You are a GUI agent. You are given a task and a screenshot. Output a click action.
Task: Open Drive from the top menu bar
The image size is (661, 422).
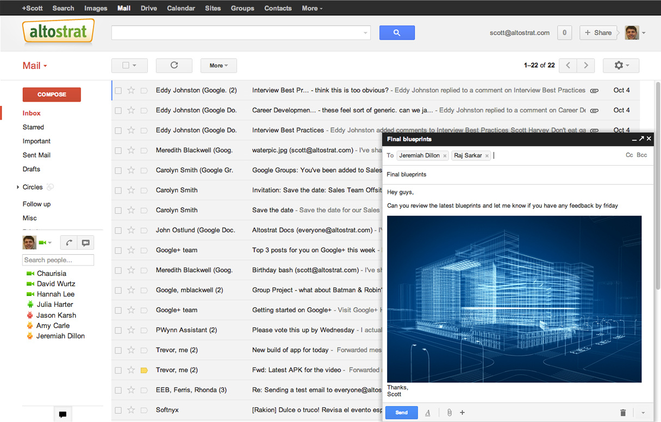point(148,8)
